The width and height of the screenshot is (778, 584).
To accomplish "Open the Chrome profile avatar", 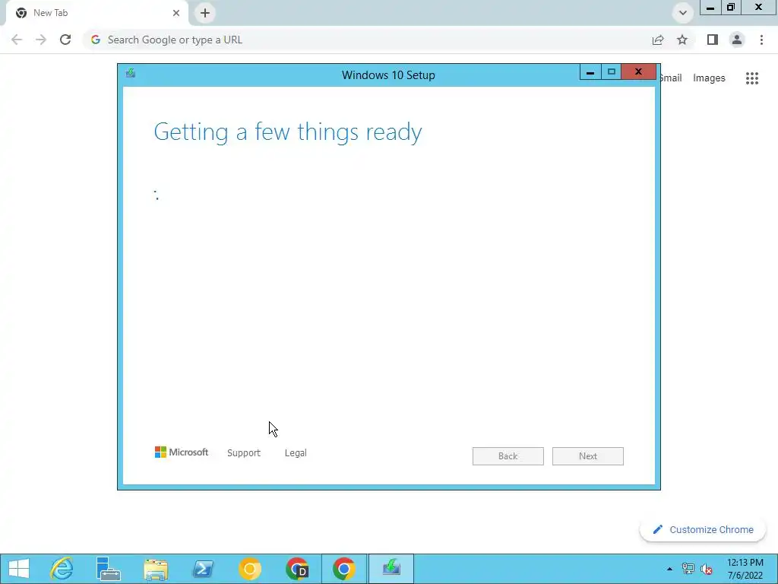I will point(737,40).
